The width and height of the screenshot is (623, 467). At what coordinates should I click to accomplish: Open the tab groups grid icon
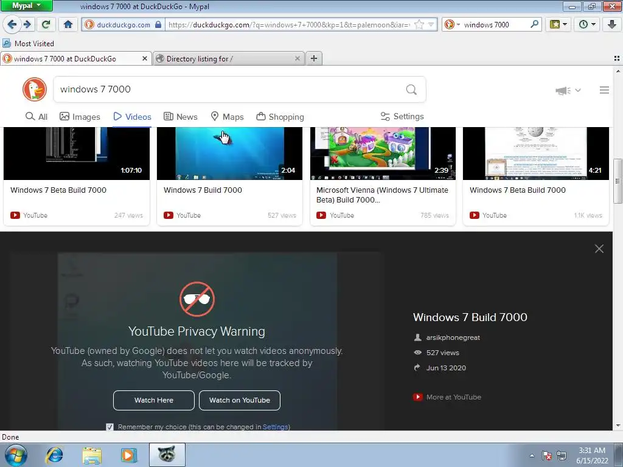coord(617,59)
